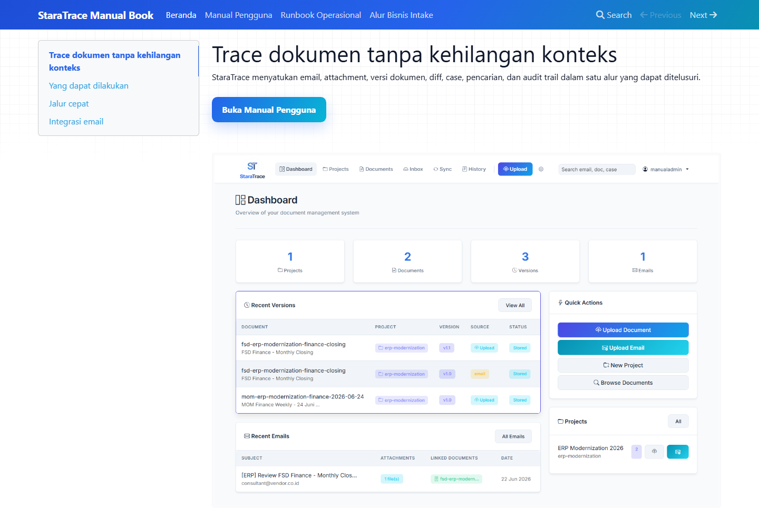The image size is (759, 527).
Task: Click the Buka Manual Pengguna button
Action: (269, 110)
